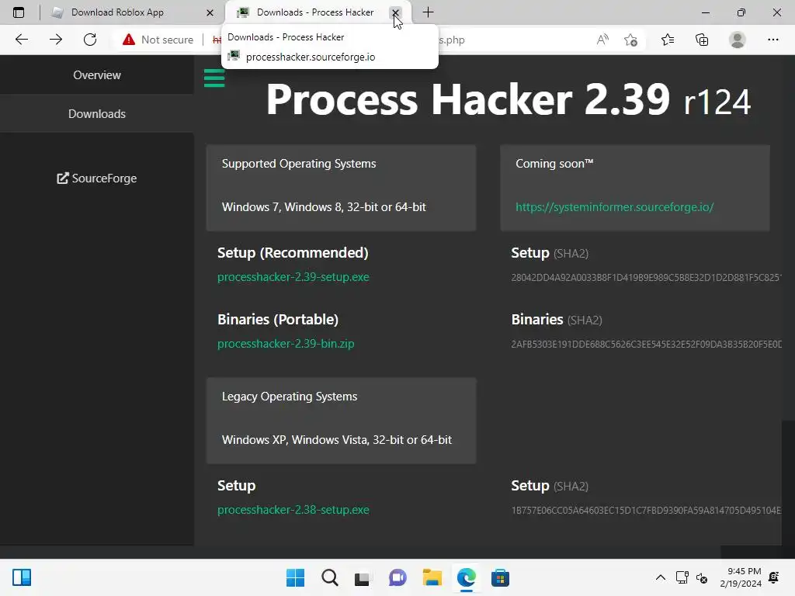Refresh the current page
This screenshot has height=596, width=795.
pos(90,40)
